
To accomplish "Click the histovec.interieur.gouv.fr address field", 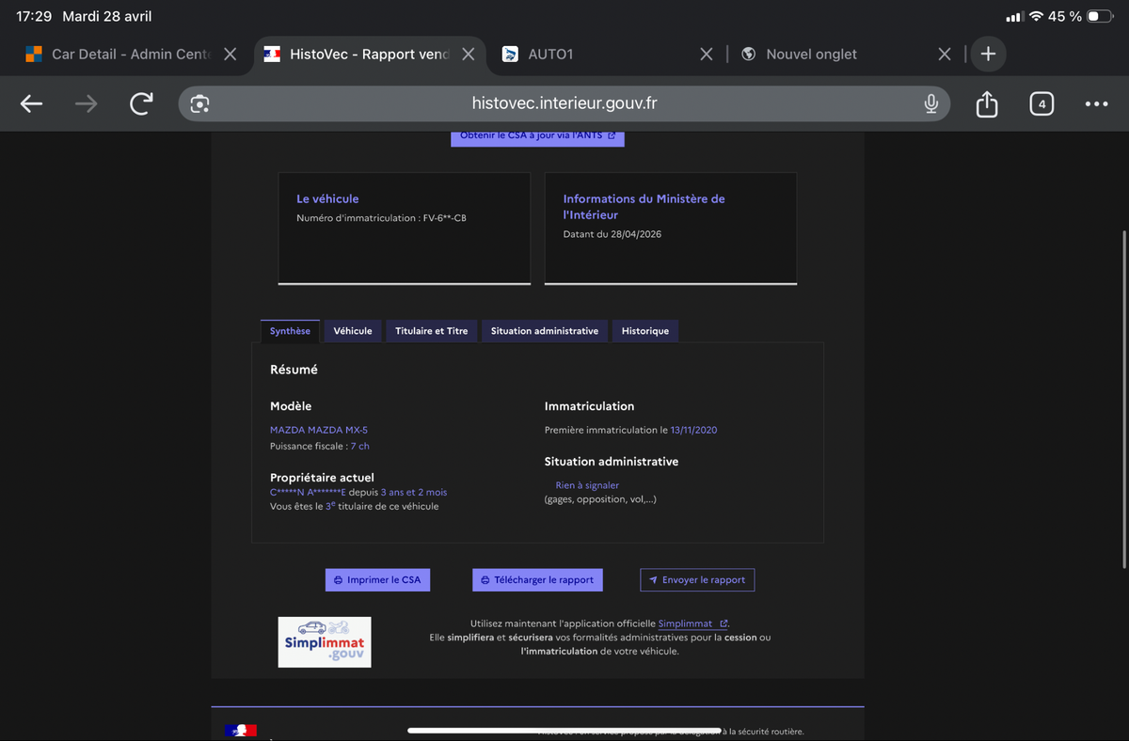I will [x=564, y=103].
